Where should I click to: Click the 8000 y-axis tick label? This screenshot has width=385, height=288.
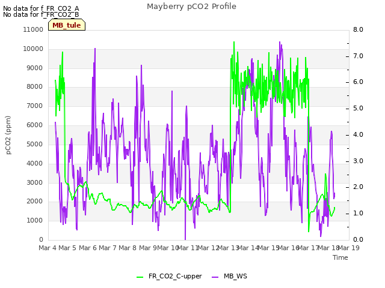35,86
